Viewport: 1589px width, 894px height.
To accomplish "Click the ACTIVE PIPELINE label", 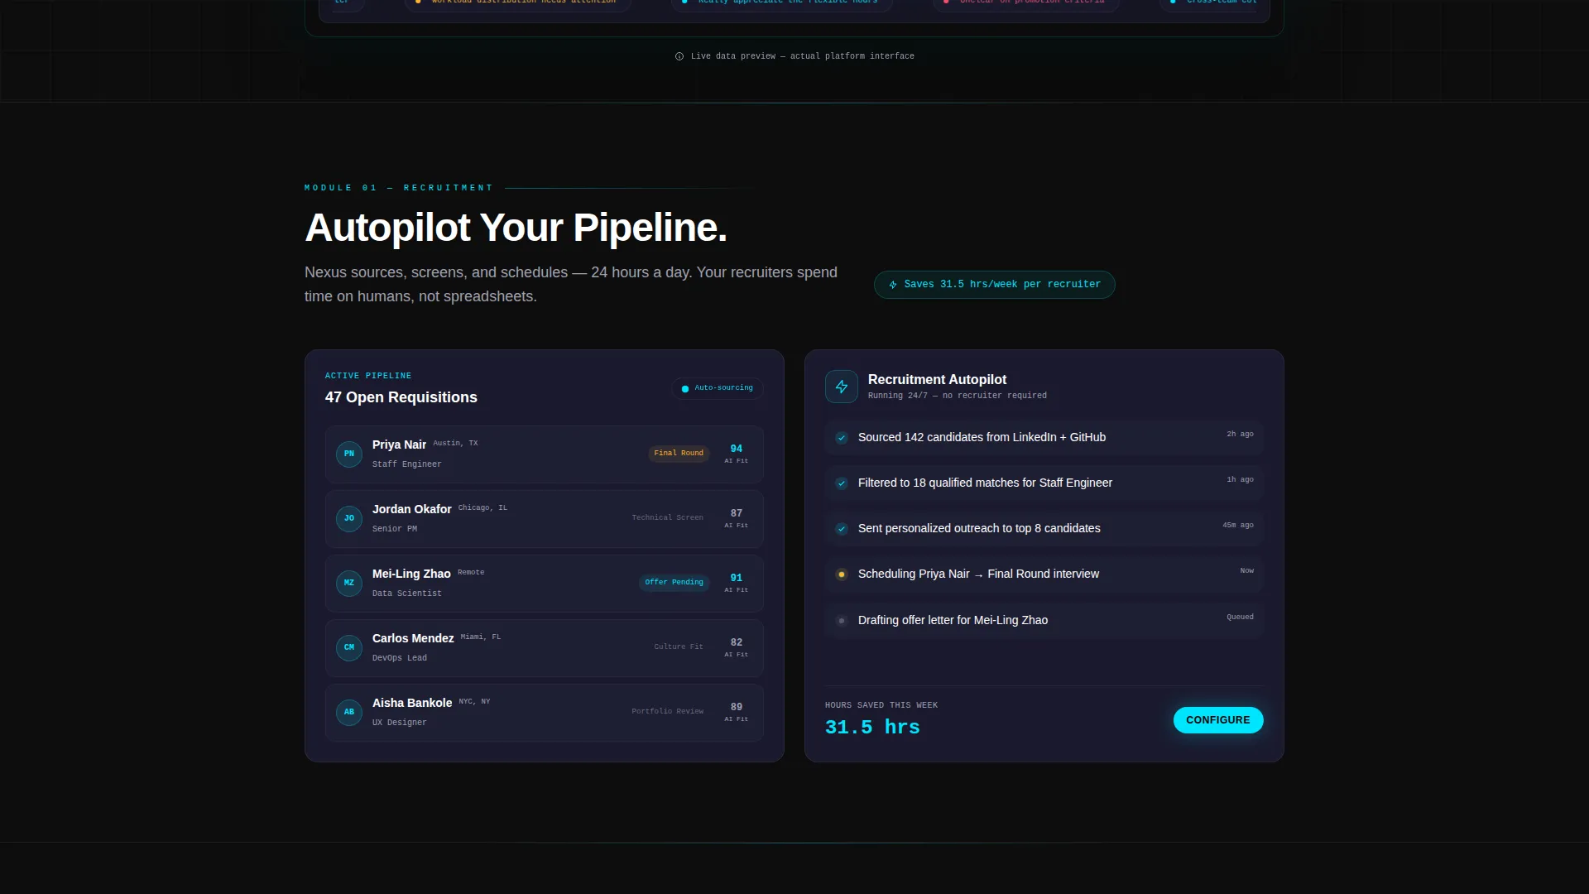I will [x=368, y=376].
